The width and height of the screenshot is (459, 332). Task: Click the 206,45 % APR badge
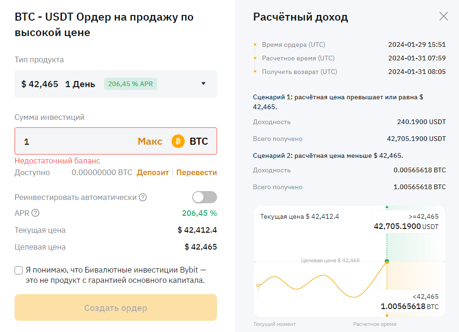[130, 84]
